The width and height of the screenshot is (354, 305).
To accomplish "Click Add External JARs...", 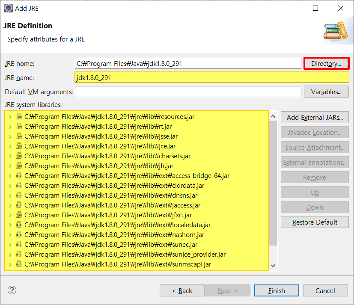I will pos(315,117).
